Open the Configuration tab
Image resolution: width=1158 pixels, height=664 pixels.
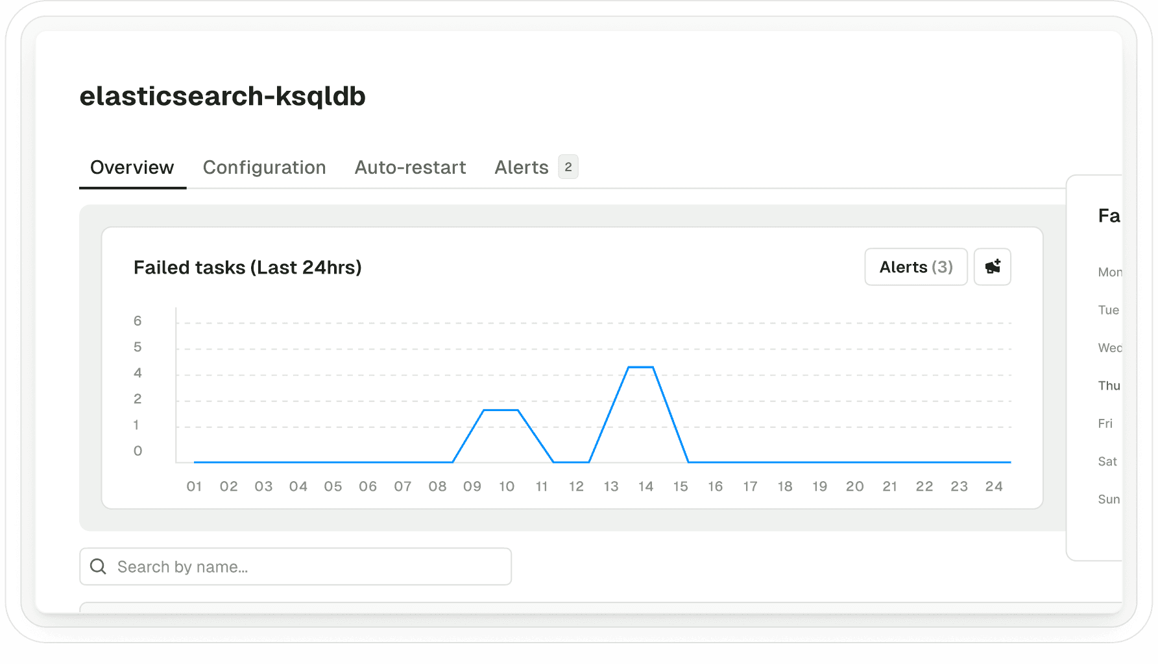[264, 167]
